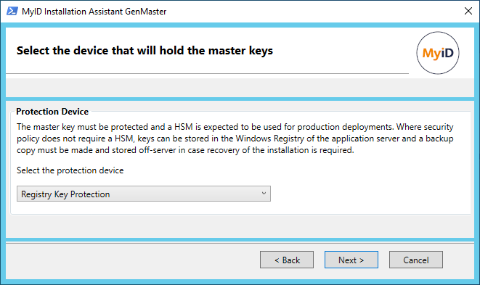Click 'production deployments' in the description text
Screen dimensions: 480x285
tap(345, 127)
